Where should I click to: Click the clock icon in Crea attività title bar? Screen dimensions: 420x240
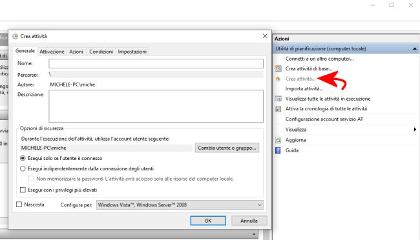point(16,36)
